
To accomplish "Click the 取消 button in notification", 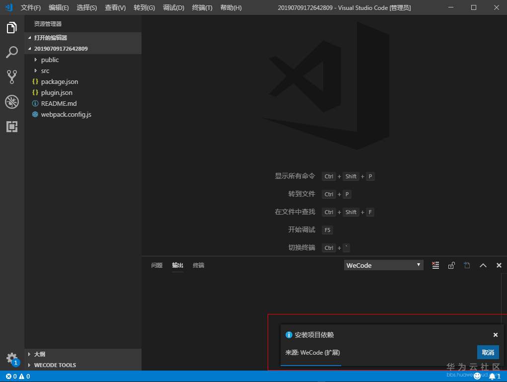I will coord(488,352).
